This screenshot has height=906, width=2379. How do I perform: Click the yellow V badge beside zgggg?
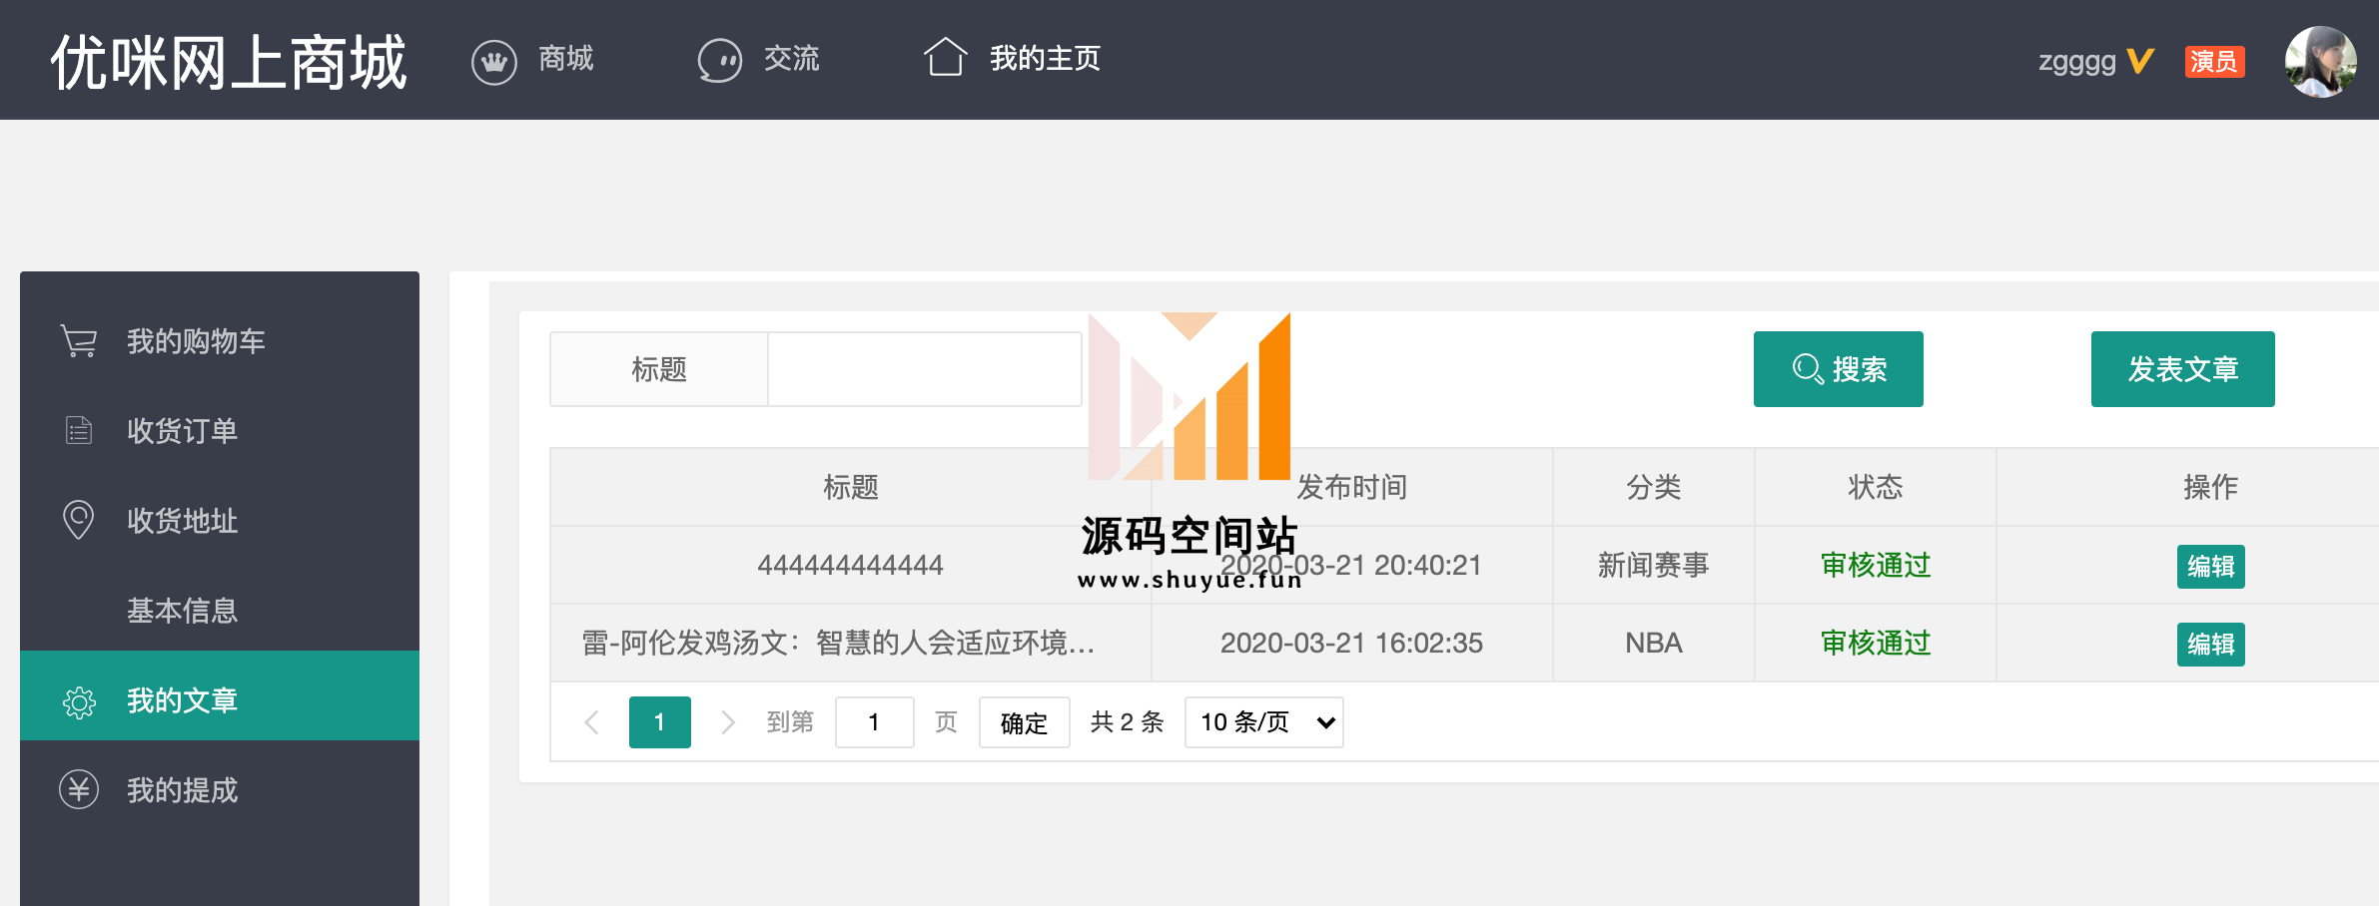click(x=2140, y=62)
